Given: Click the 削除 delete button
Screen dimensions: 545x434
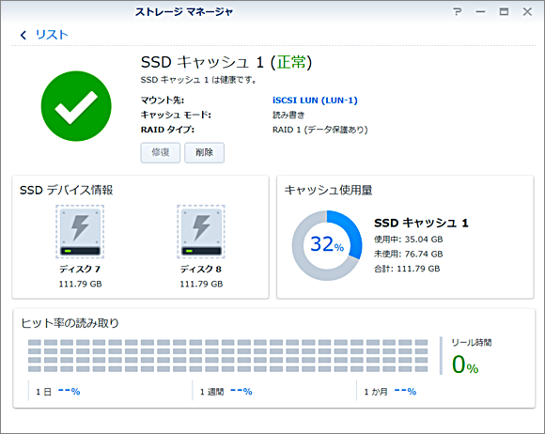Looking at the screenshot, I should [x=205, y=152].
